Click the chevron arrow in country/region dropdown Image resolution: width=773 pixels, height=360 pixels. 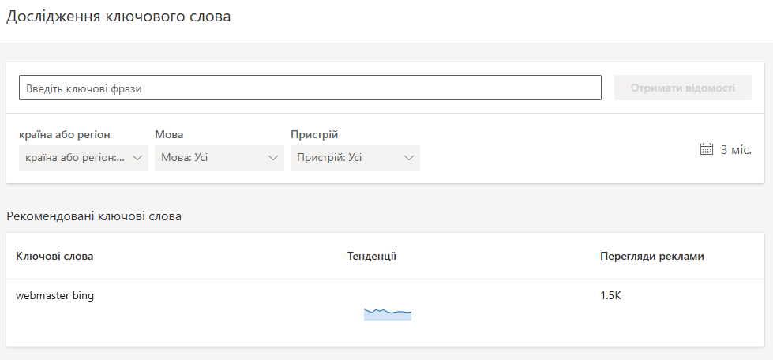tap(137, 158)
